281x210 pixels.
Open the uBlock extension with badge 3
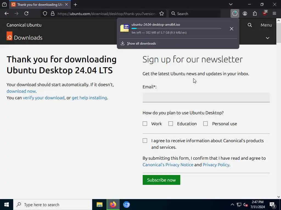tap(265, 13)
